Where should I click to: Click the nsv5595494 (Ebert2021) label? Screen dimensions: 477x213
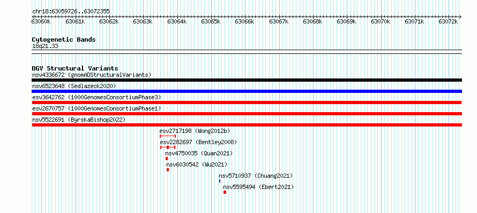(258, 187)
